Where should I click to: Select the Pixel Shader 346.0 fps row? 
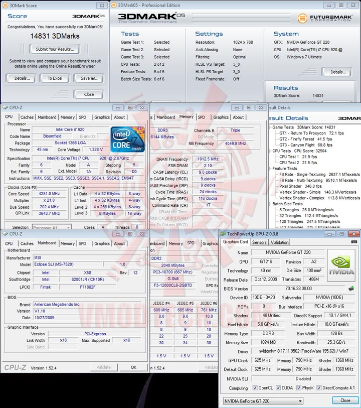click(x=300, y=186)
